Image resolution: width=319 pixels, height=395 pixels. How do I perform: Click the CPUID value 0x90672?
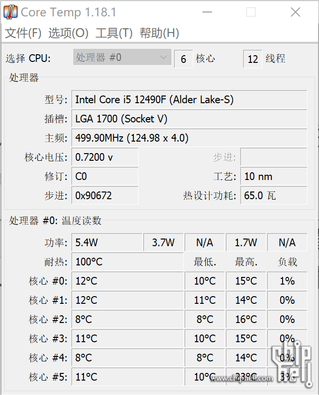click(105, 195)
